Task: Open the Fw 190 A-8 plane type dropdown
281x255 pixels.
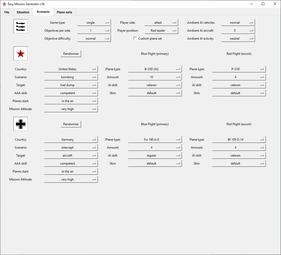Action: pyautogui.click(x=155, y=140)
